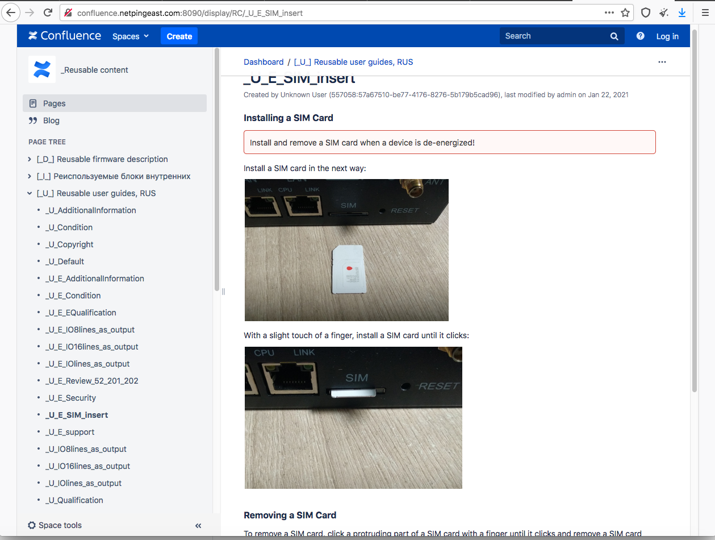Open the address bar page actions dots
The width and height of the screenshot is (715, 540).
point(609,13)
